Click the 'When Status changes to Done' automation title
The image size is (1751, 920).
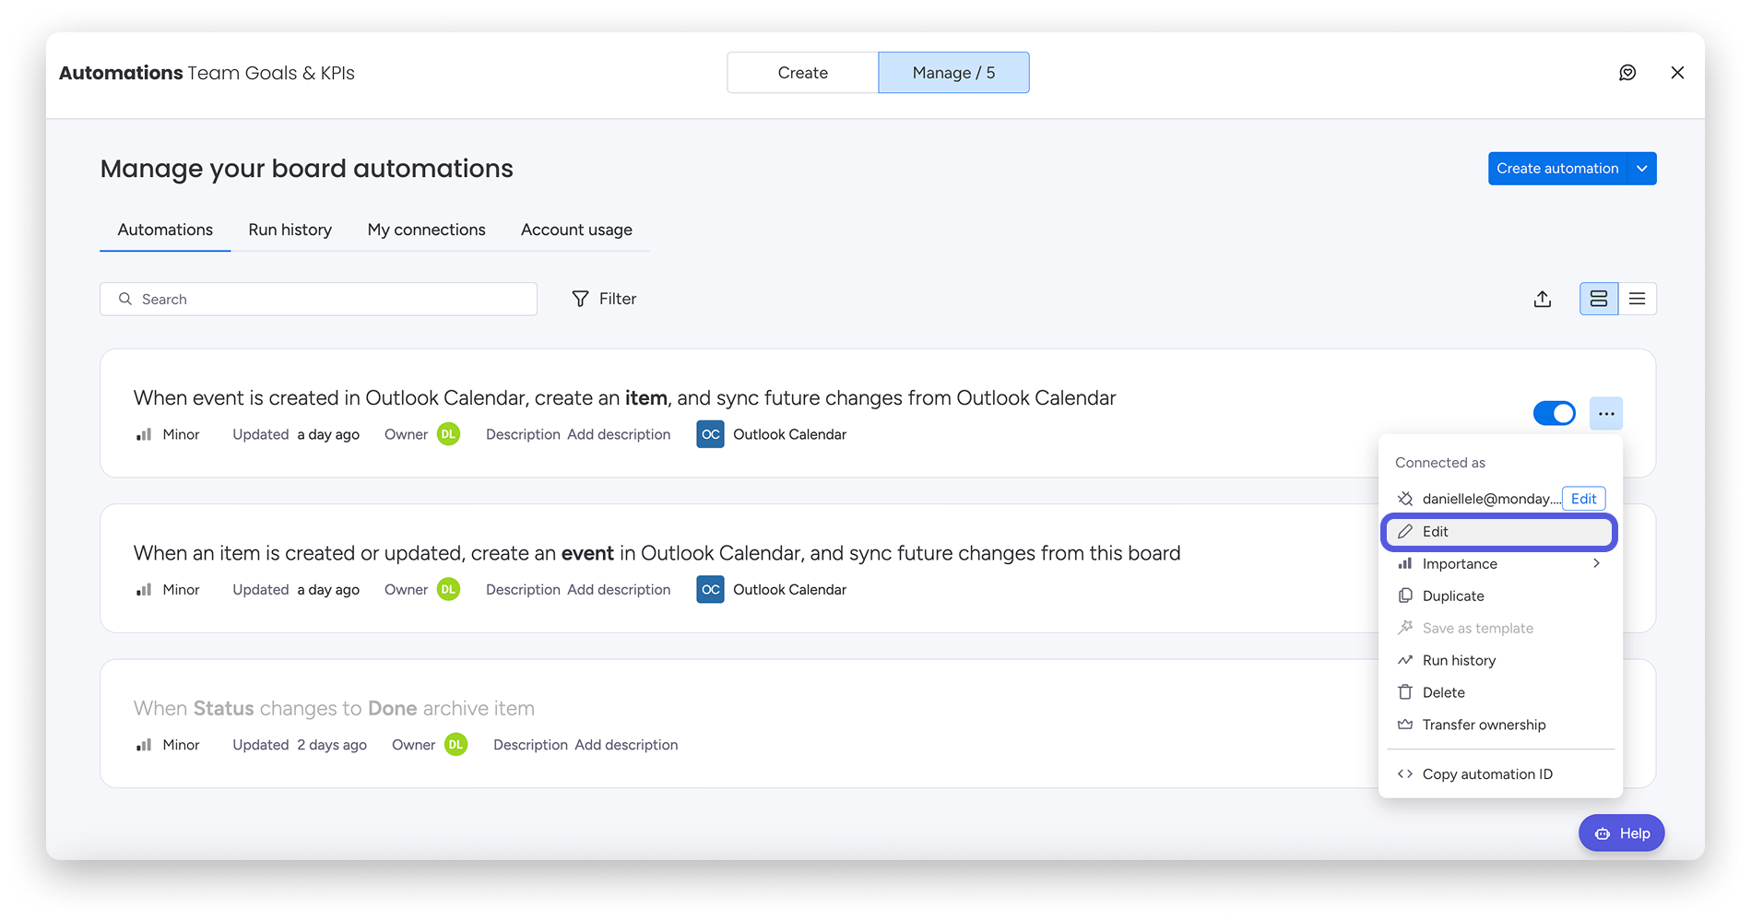point(334,708)
